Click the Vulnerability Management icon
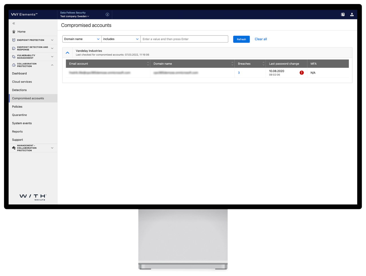Viewport: 366px width, 276px height. pyautogui.click(x=14, y=57)
